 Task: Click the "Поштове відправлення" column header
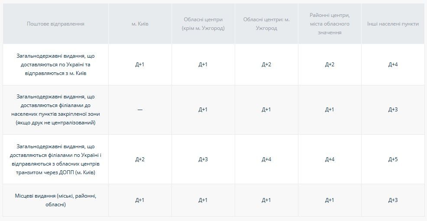pos(55,24)
